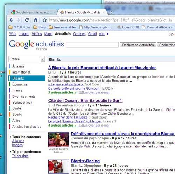Click Images under Tous les contenus
The height and width of the screenshot is (174, 175).
pos(17,145)
